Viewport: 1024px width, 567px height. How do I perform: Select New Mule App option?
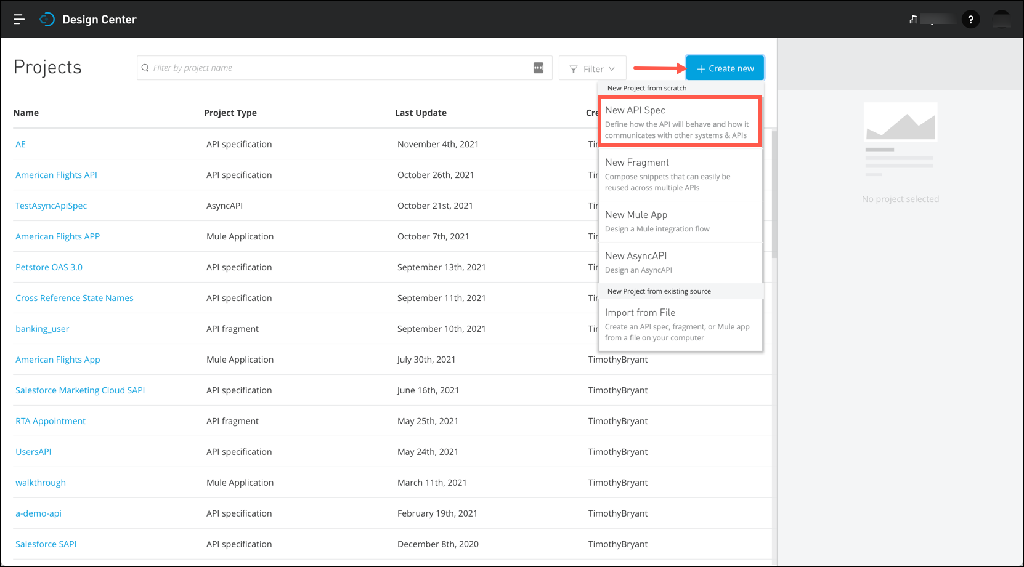click(x=680, y=221)
